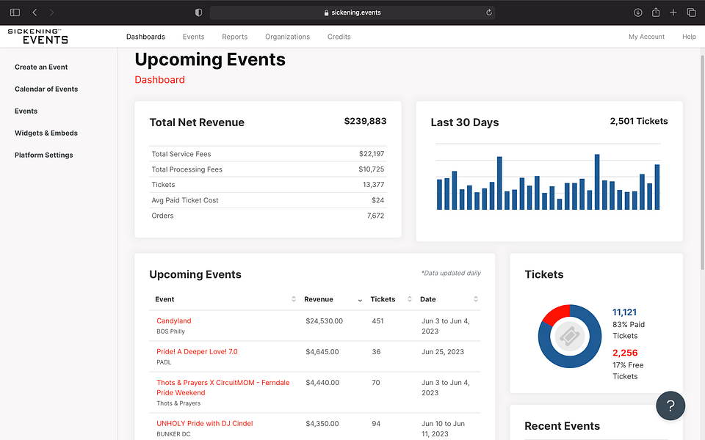Open the help question mark bubble

tap(670, 406)
